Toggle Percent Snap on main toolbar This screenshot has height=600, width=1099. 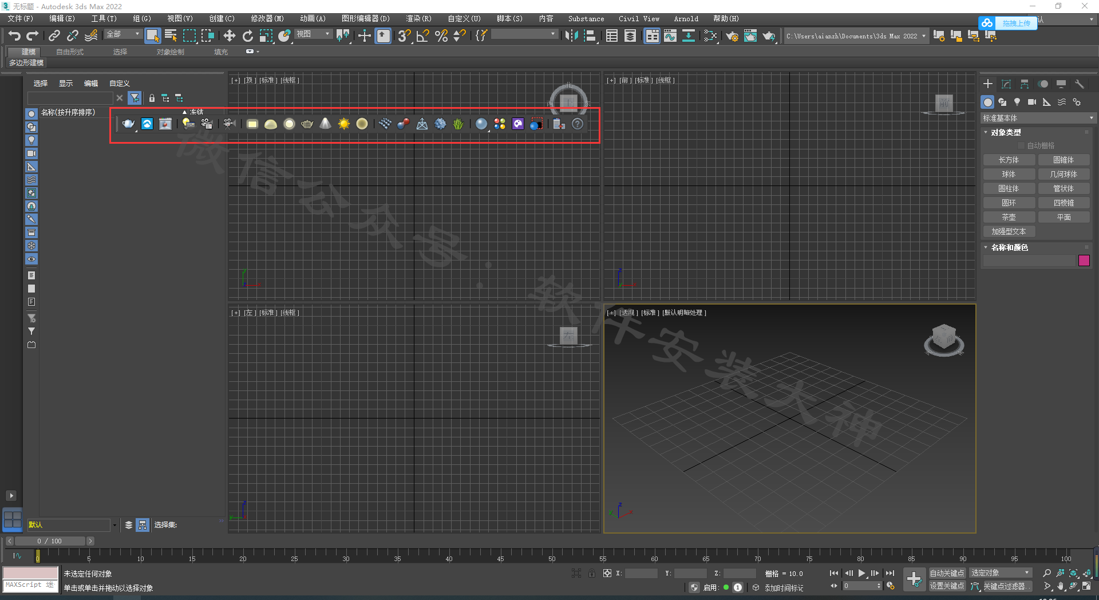coord(441,36)
